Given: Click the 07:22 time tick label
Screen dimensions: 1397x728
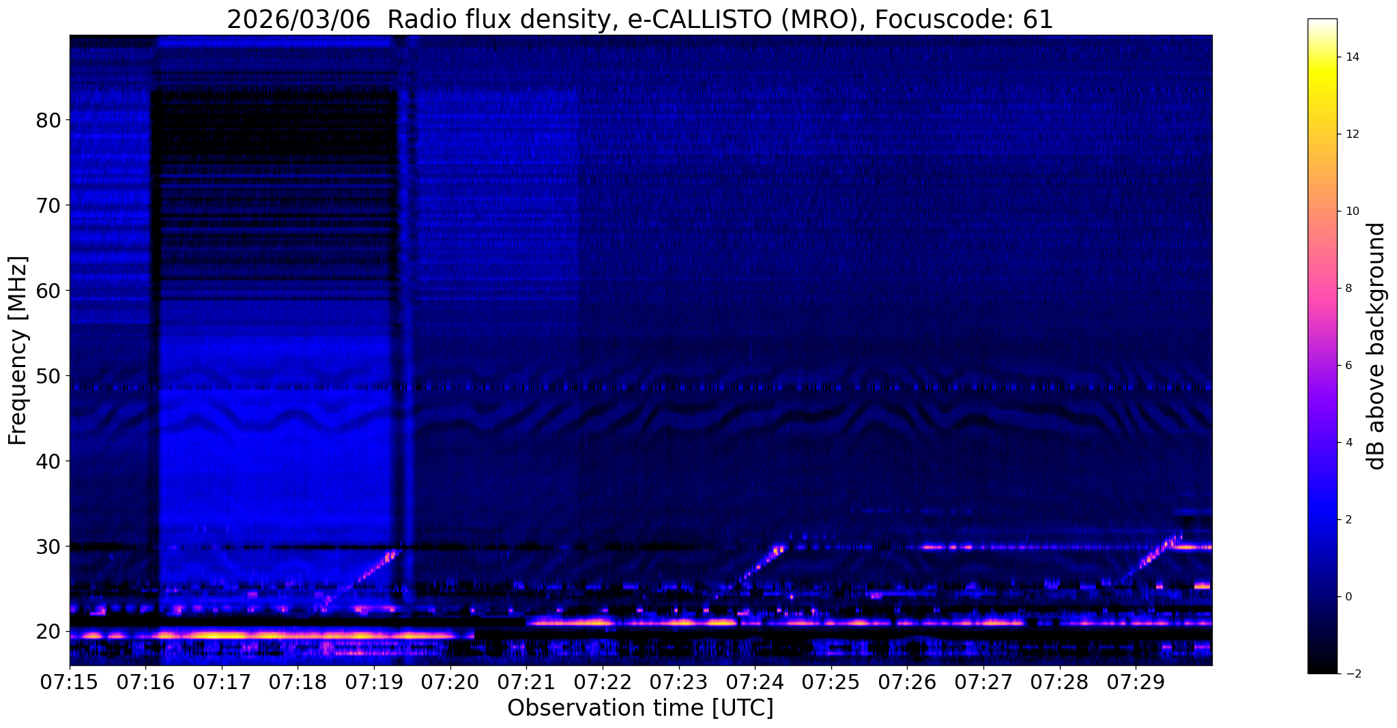Looking at the screenshot, I should 603,682.
